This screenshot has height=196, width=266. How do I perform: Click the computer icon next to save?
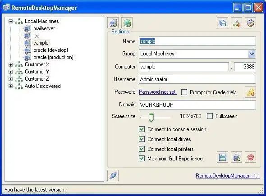[x=237, y=157]
